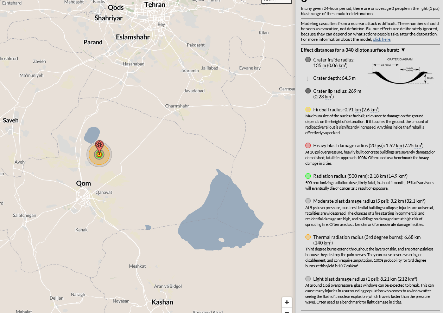The width and height of the screenshot is (443, 313).
Task: Click the Delijan town label
Action: pyautogui.click(x=56, y=298)
